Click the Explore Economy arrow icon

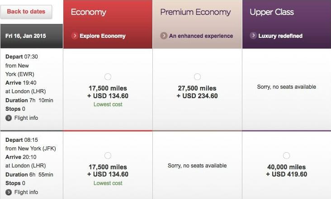(74, 36)
